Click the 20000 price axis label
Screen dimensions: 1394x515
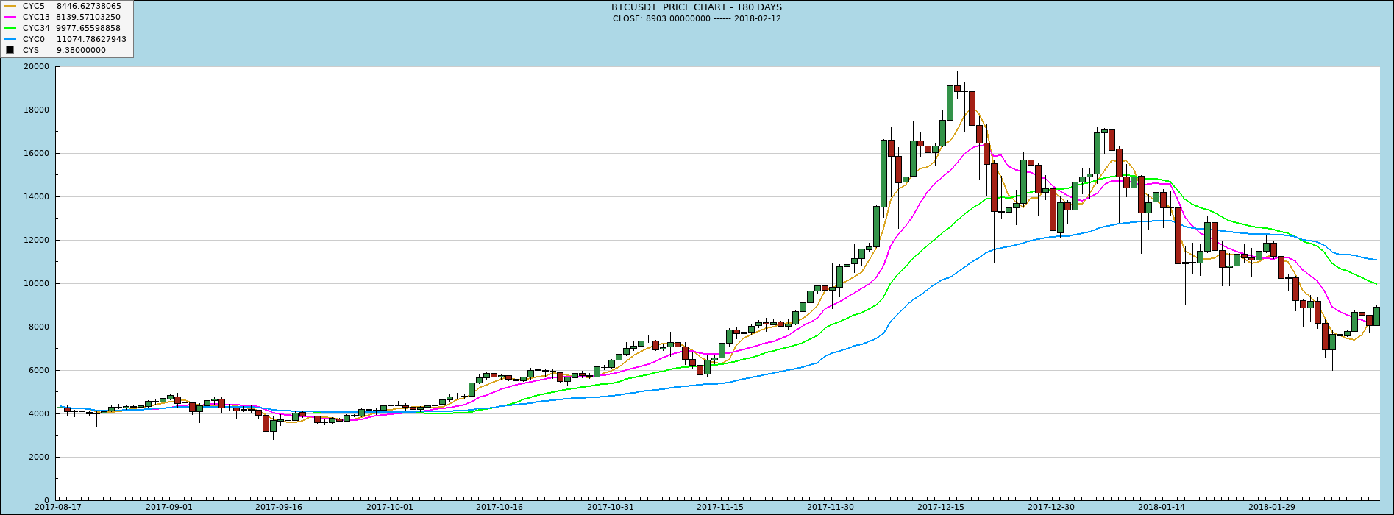pyautogui.click(x=36, y=66)
